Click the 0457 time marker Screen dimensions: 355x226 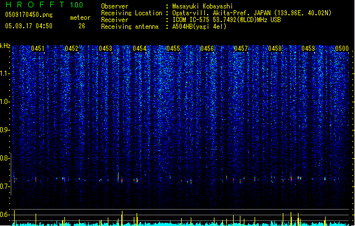[241, 49]
